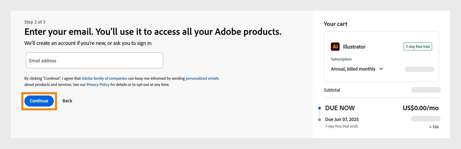The image size is (461, 149).
Task: Click the "+ tax" note
Action: tap(434, 127)
